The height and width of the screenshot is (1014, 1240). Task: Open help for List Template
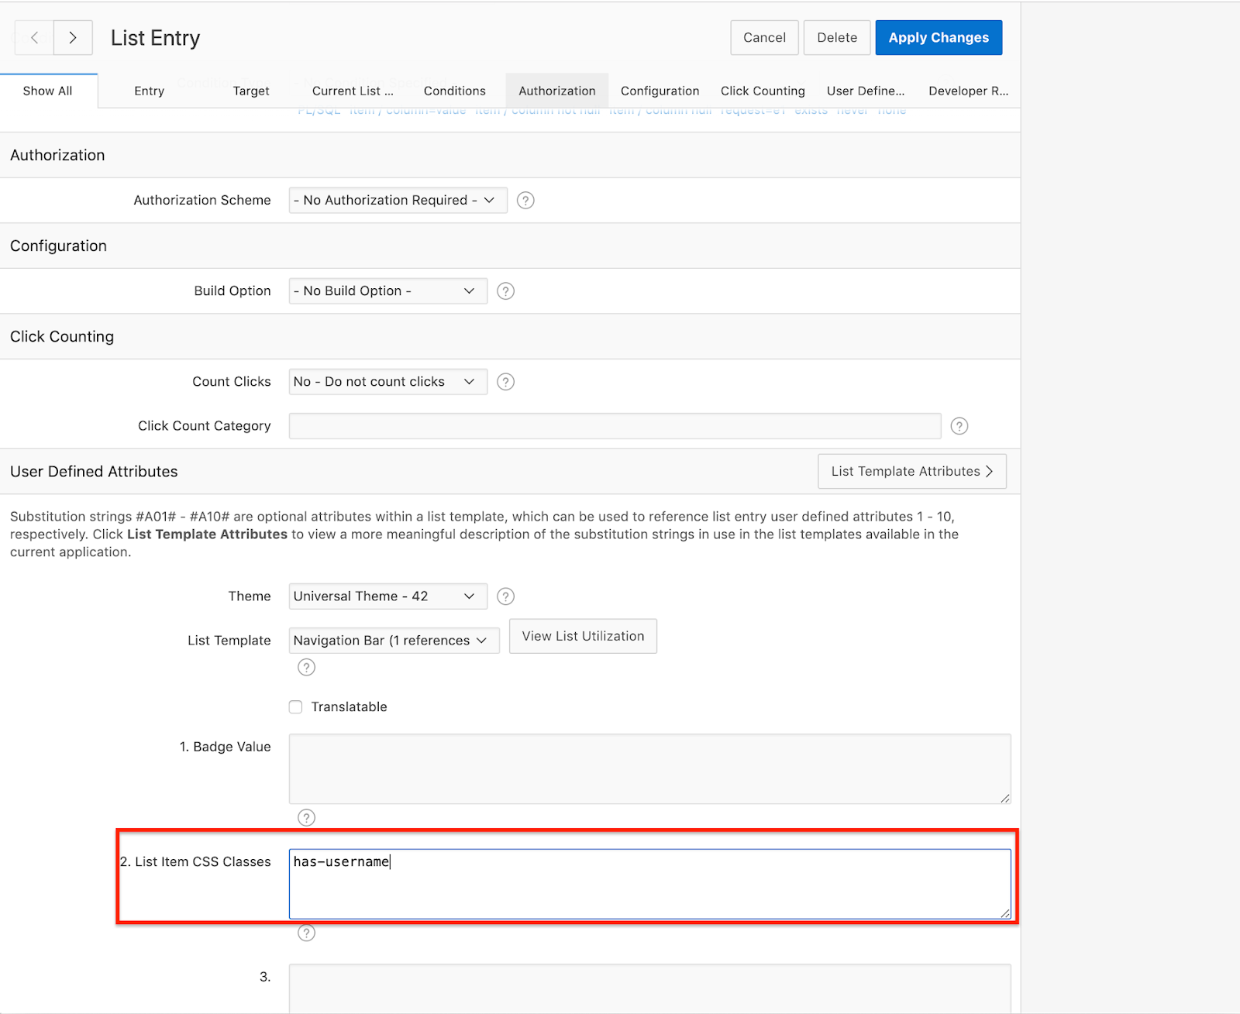(305, 667)
